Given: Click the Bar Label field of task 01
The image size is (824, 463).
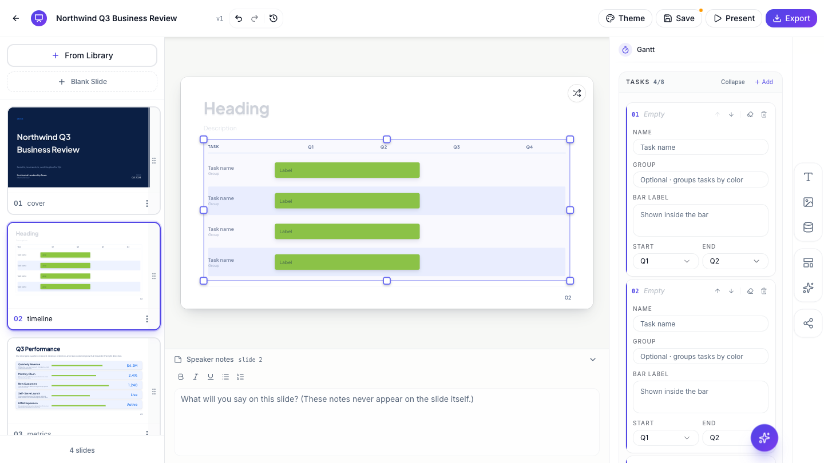Looking at the screenshot, I should click(700, 220).
